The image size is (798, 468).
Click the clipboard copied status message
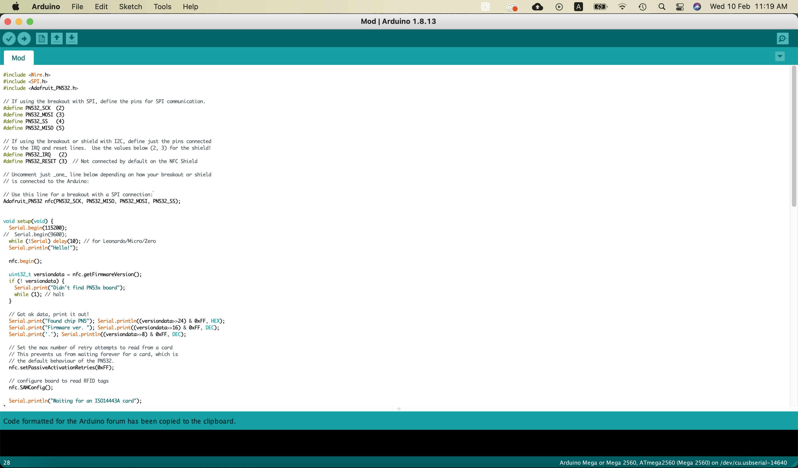point(119,421)
